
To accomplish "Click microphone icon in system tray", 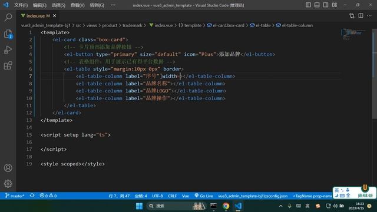I will coord(289,206).
